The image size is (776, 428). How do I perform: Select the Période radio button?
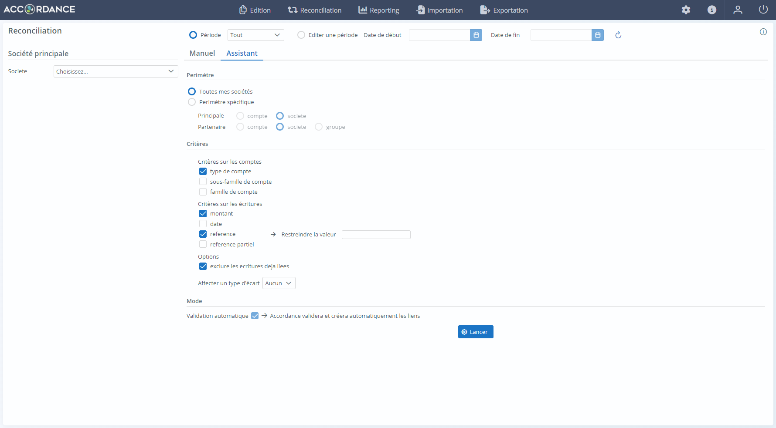coord(193,35)
